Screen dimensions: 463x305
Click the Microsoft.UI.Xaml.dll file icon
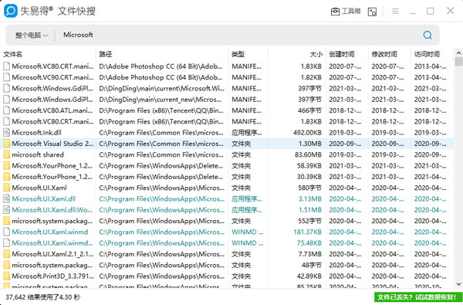6,198
